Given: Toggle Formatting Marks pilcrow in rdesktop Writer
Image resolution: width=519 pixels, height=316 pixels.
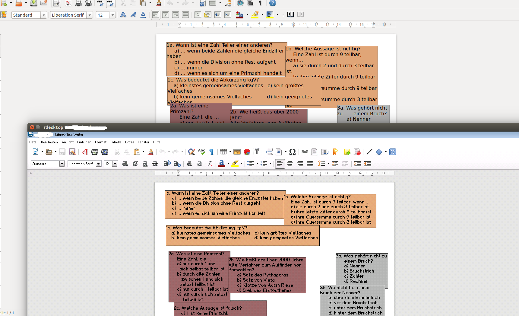Looking at the screenshot, I should coord(211,152).
